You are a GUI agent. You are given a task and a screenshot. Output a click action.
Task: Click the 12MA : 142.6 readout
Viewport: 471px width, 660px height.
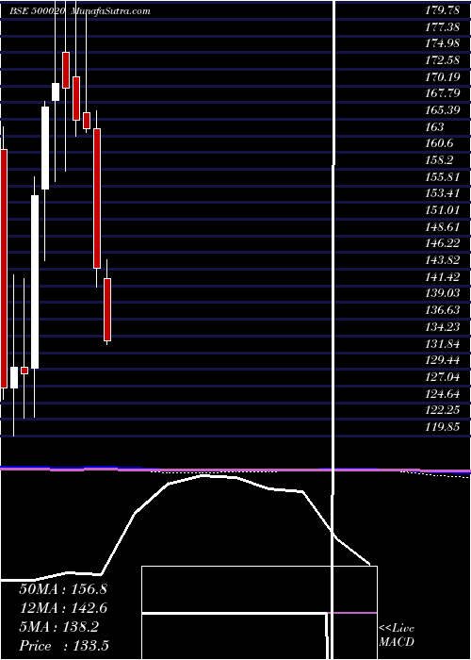click(63, 608)
